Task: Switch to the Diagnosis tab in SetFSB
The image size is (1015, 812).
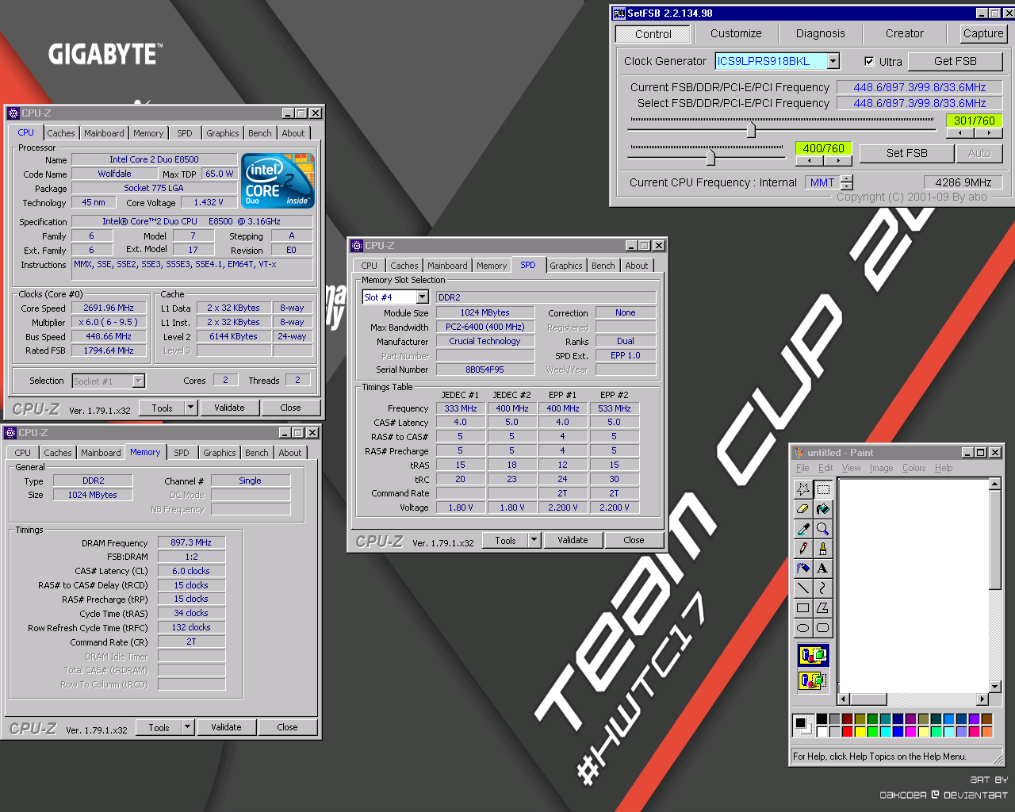Action: pyautogui.click(x=820, y=33)
